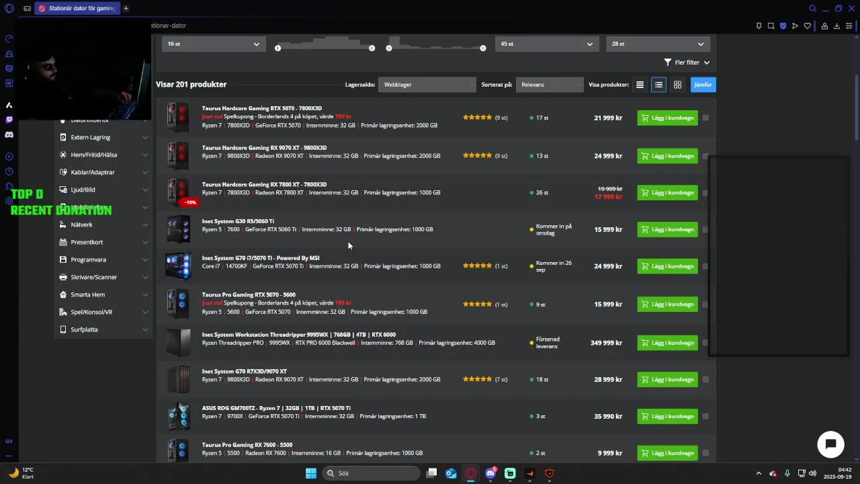860x484 pixels.
Task: Open Discord from the taskbar
Action: click(x=490, y=473)
